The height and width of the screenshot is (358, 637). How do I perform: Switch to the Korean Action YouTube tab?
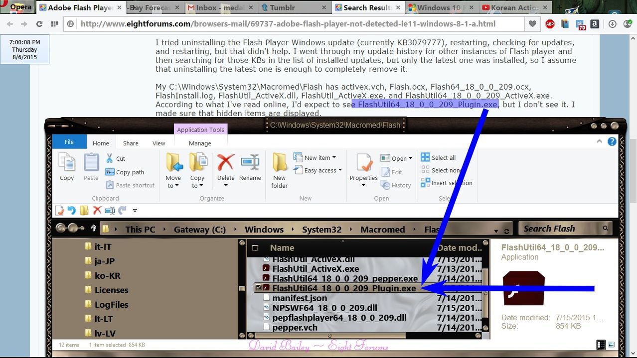coord(516,7)
